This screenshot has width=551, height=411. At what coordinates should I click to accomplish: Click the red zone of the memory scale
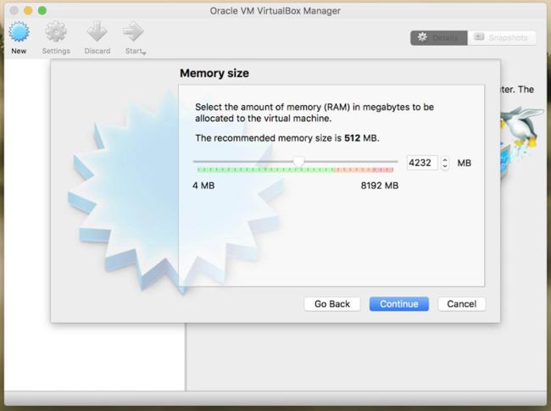383,170
